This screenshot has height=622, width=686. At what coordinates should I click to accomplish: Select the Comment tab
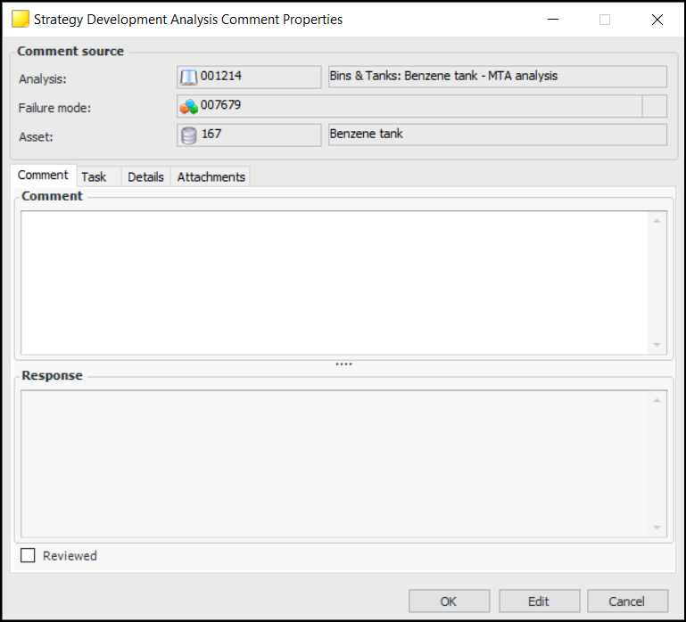click(43, 176)
